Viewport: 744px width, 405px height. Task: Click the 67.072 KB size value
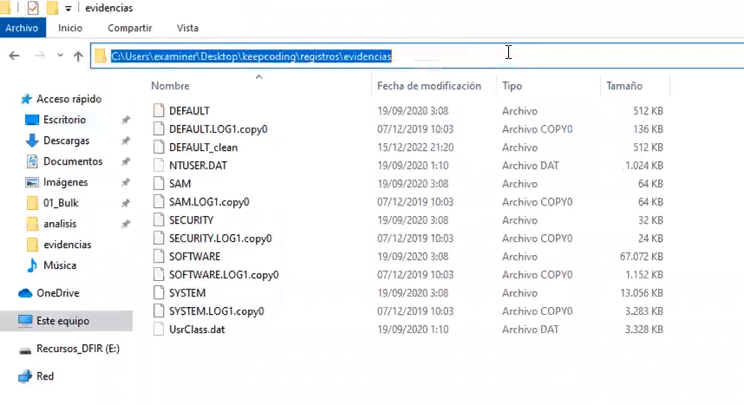(641, 257)
